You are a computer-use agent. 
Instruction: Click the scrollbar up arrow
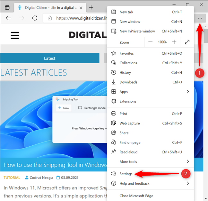click(x=206, y=27)
